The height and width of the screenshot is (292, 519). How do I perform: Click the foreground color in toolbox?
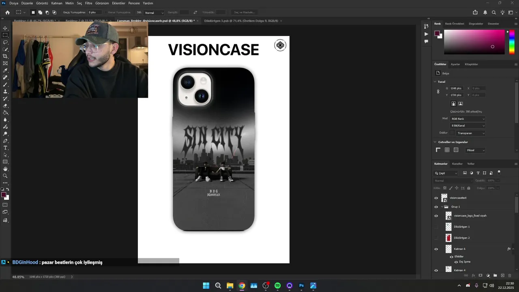[x=4, y=195]
